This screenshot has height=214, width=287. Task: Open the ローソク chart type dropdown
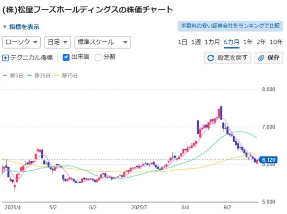(x=21, y=42)
